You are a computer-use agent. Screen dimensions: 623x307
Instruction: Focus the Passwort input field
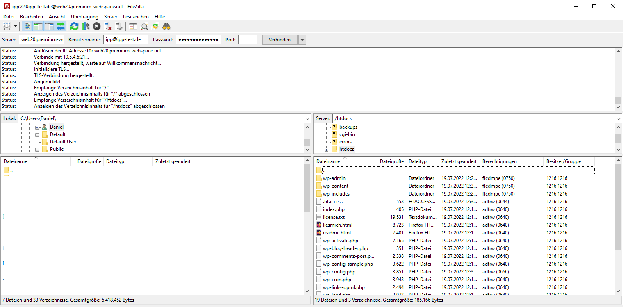[198, 40]
